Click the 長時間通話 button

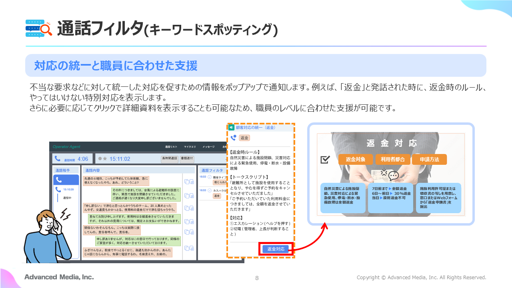pos(170,158)
